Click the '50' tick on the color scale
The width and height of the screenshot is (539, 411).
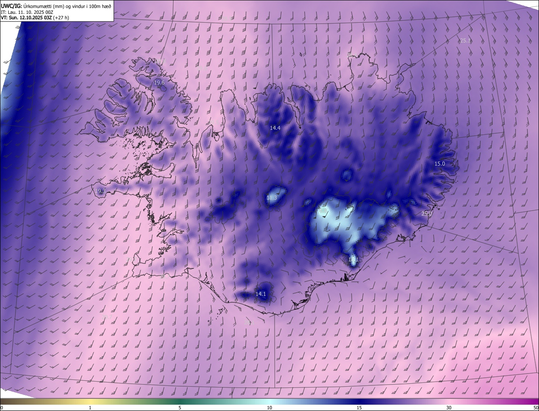click(x=536, y=408)
